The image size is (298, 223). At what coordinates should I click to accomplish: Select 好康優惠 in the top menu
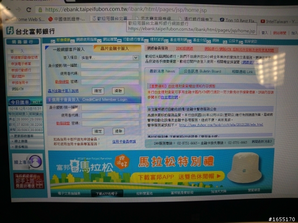(63, 40)
